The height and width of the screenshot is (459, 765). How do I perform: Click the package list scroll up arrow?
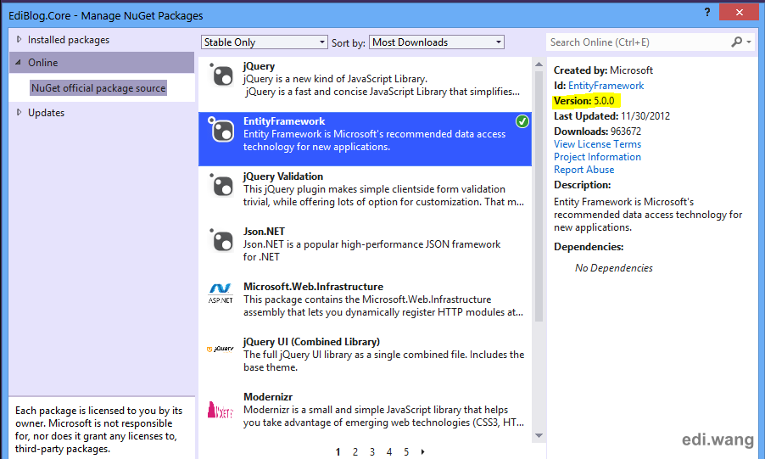click(539, 64)
